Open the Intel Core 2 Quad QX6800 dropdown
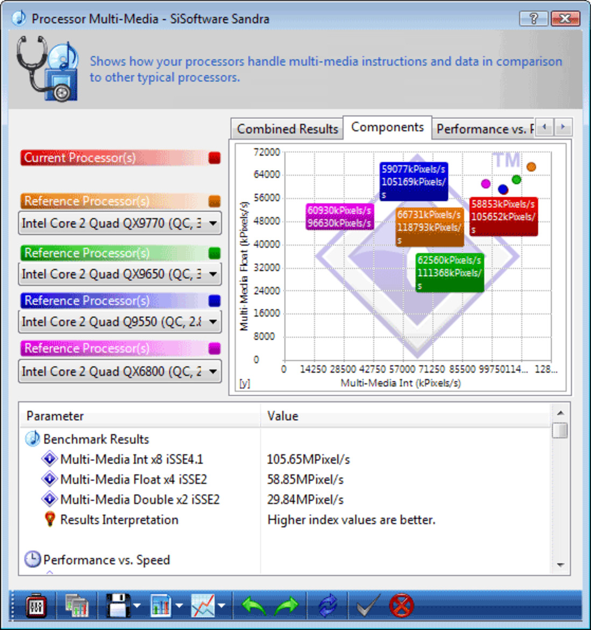The width and height of the screenshot is (591, 630). point(120,371)
